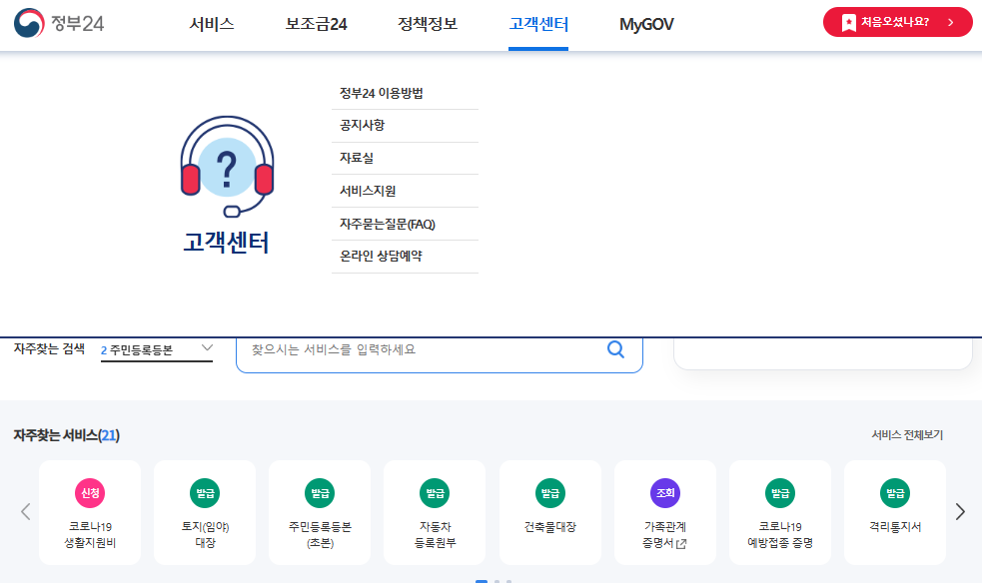Click the dropdown chevron beside 주민등록등본

208,348
